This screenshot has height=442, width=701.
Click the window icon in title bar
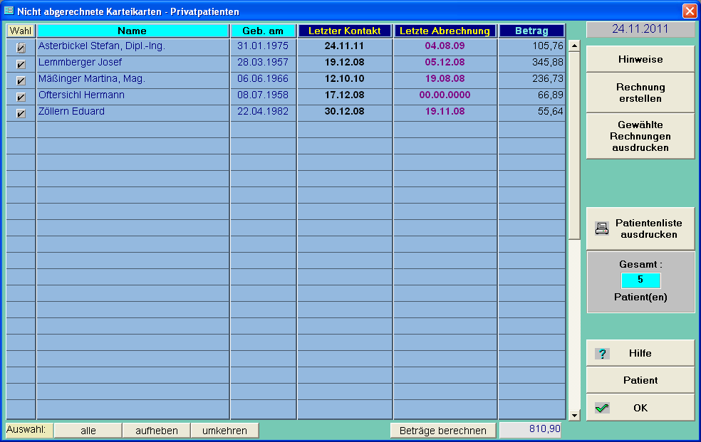[9, 11]
